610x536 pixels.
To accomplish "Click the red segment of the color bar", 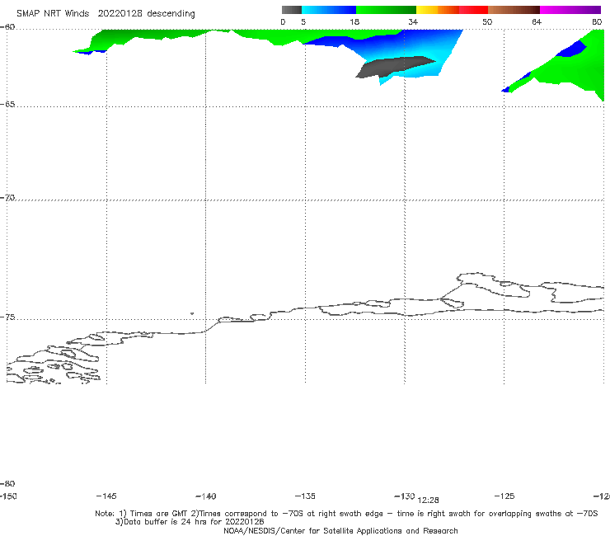I will click(473, 10).
